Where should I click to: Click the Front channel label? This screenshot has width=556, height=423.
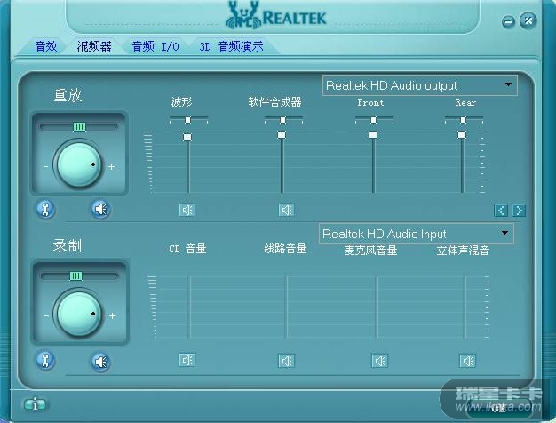[x=370, y=102]
